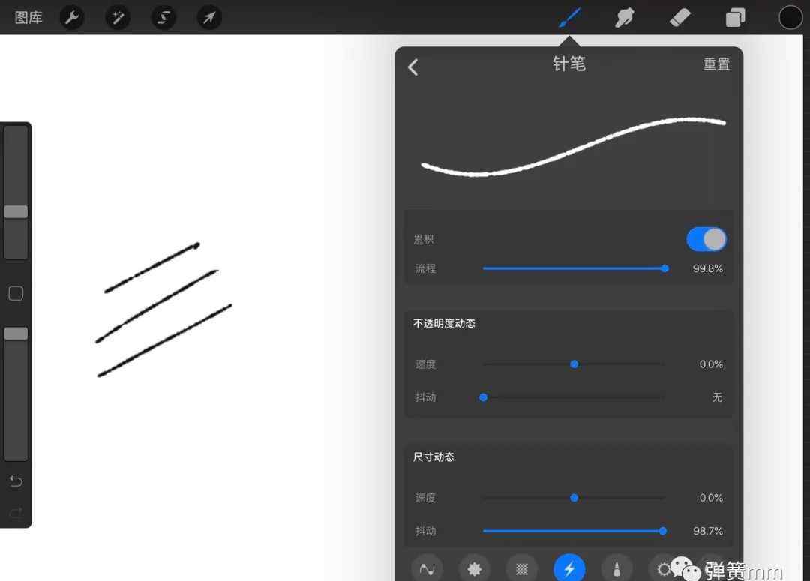Image resolution: width=810 pixels, height=581 pixels.
Task: Open the Grain brush settings tab
Action: 522,568
